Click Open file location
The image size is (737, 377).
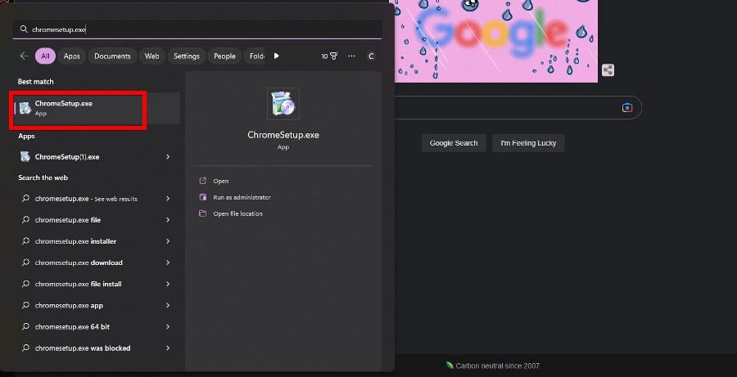[237, 213]
